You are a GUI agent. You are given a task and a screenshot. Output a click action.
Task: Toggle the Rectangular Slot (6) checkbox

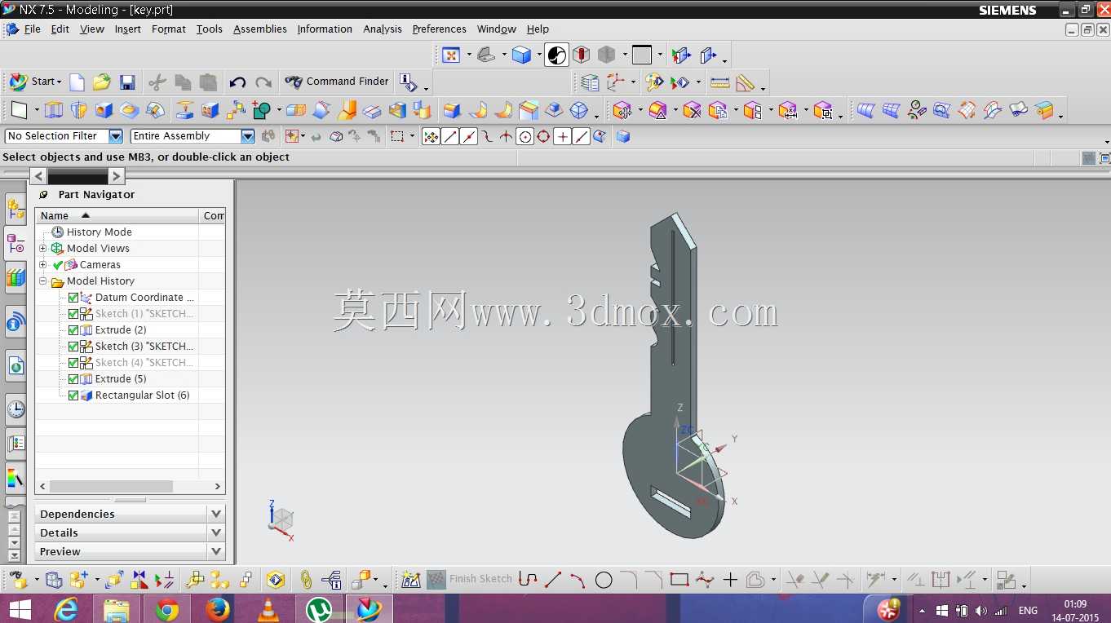pyautogui.click(x=73, y=395)
